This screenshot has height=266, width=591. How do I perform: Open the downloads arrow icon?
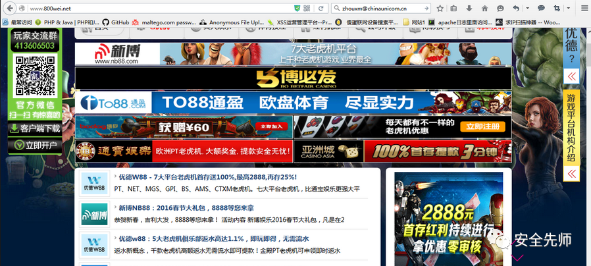(x=469, y=9)
